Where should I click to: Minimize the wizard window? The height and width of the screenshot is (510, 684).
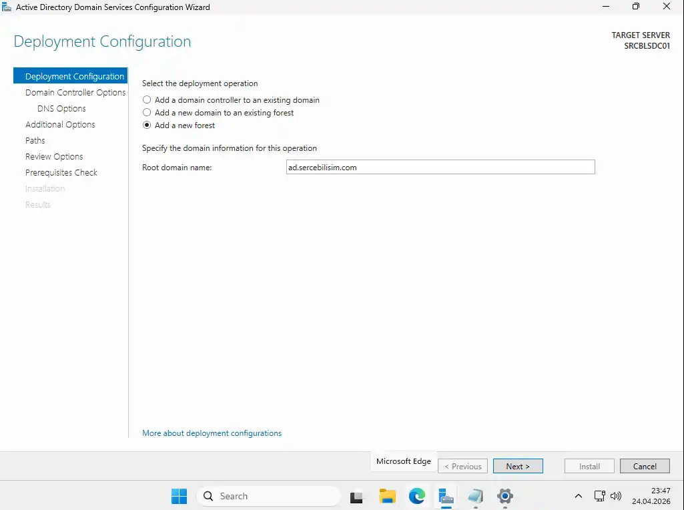605,7
